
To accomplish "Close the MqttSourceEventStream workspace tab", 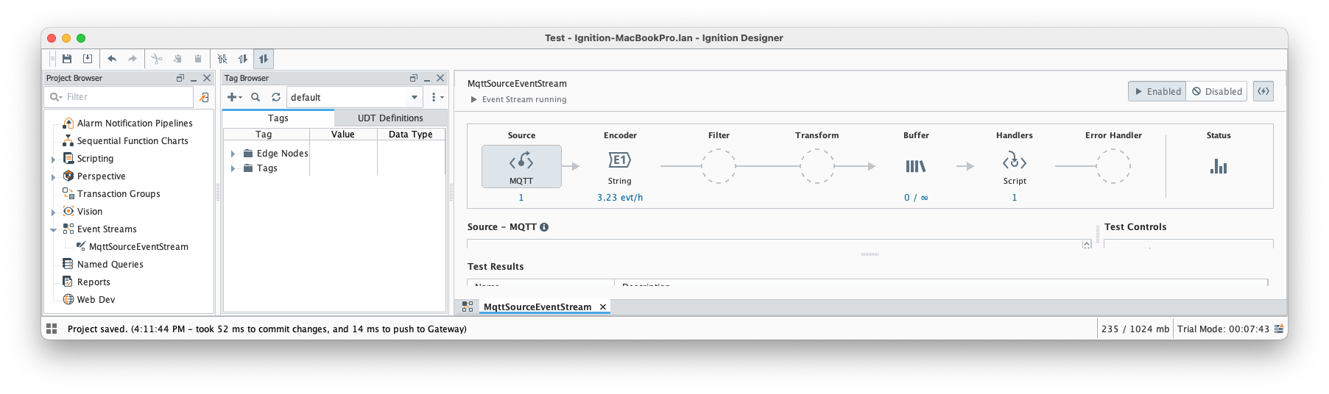I will 603,307.
